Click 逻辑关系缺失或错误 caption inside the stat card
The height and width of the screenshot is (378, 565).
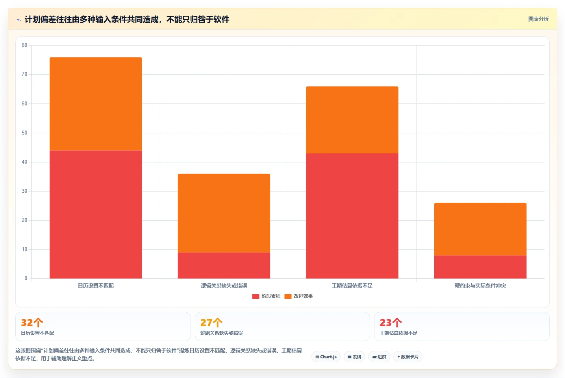click(222, 333)
